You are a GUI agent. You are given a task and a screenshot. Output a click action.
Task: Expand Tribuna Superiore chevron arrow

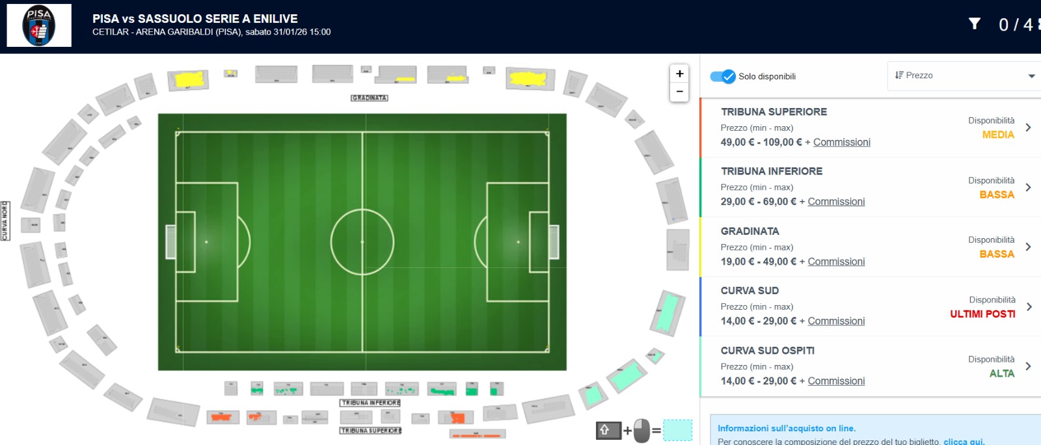[x=1028, y=128]
